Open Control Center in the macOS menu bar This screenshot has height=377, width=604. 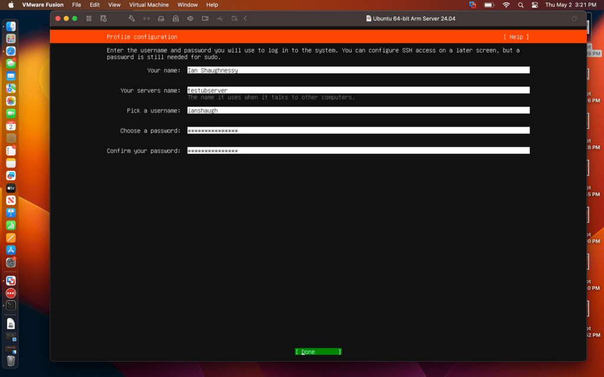[535, 5]
